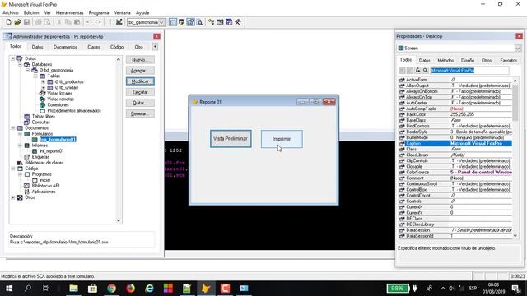
Task: Open the Microsoft Store taskbar icon
Action: point(92,289)
